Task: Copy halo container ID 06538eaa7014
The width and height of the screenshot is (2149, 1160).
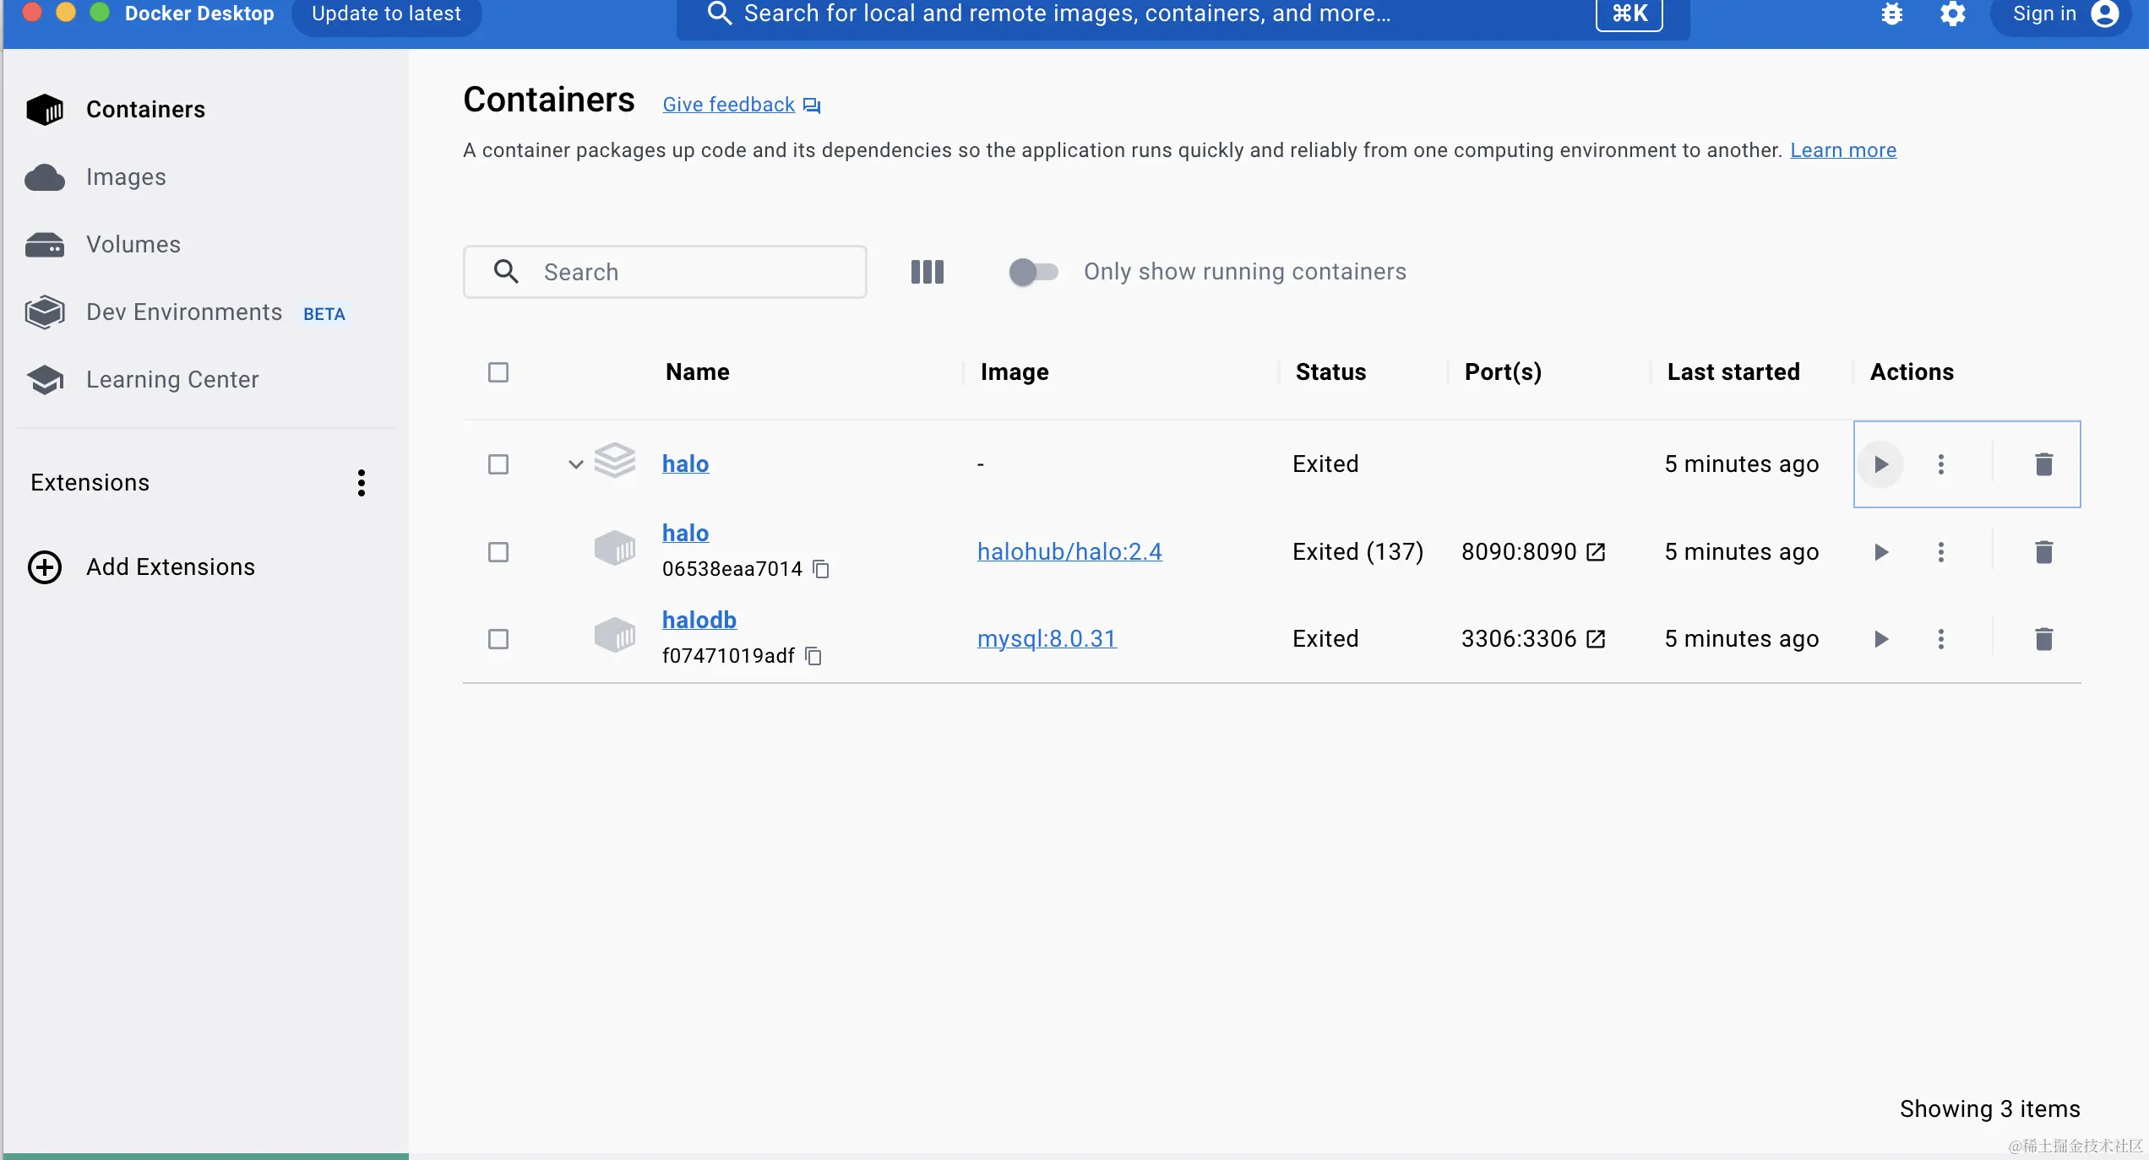Action: (x=821, y=569)
